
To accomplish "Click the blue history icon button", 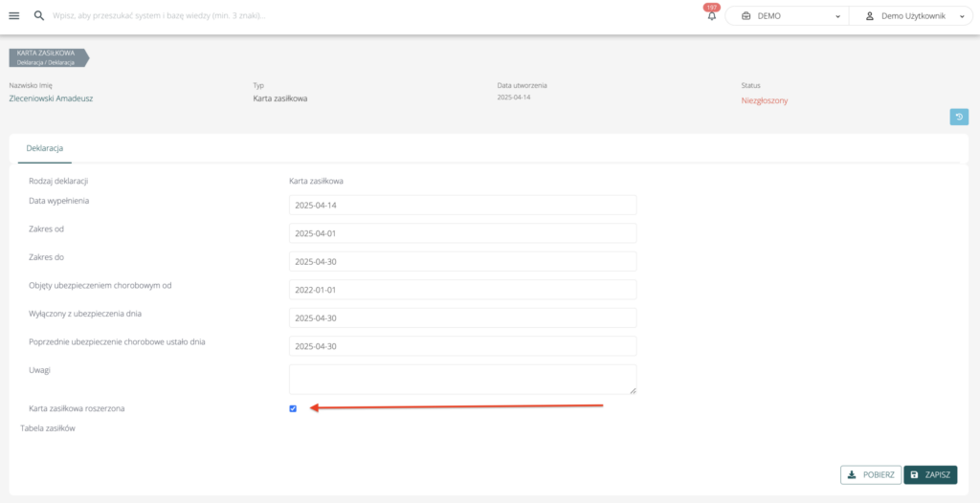I will tap(958, 117).
